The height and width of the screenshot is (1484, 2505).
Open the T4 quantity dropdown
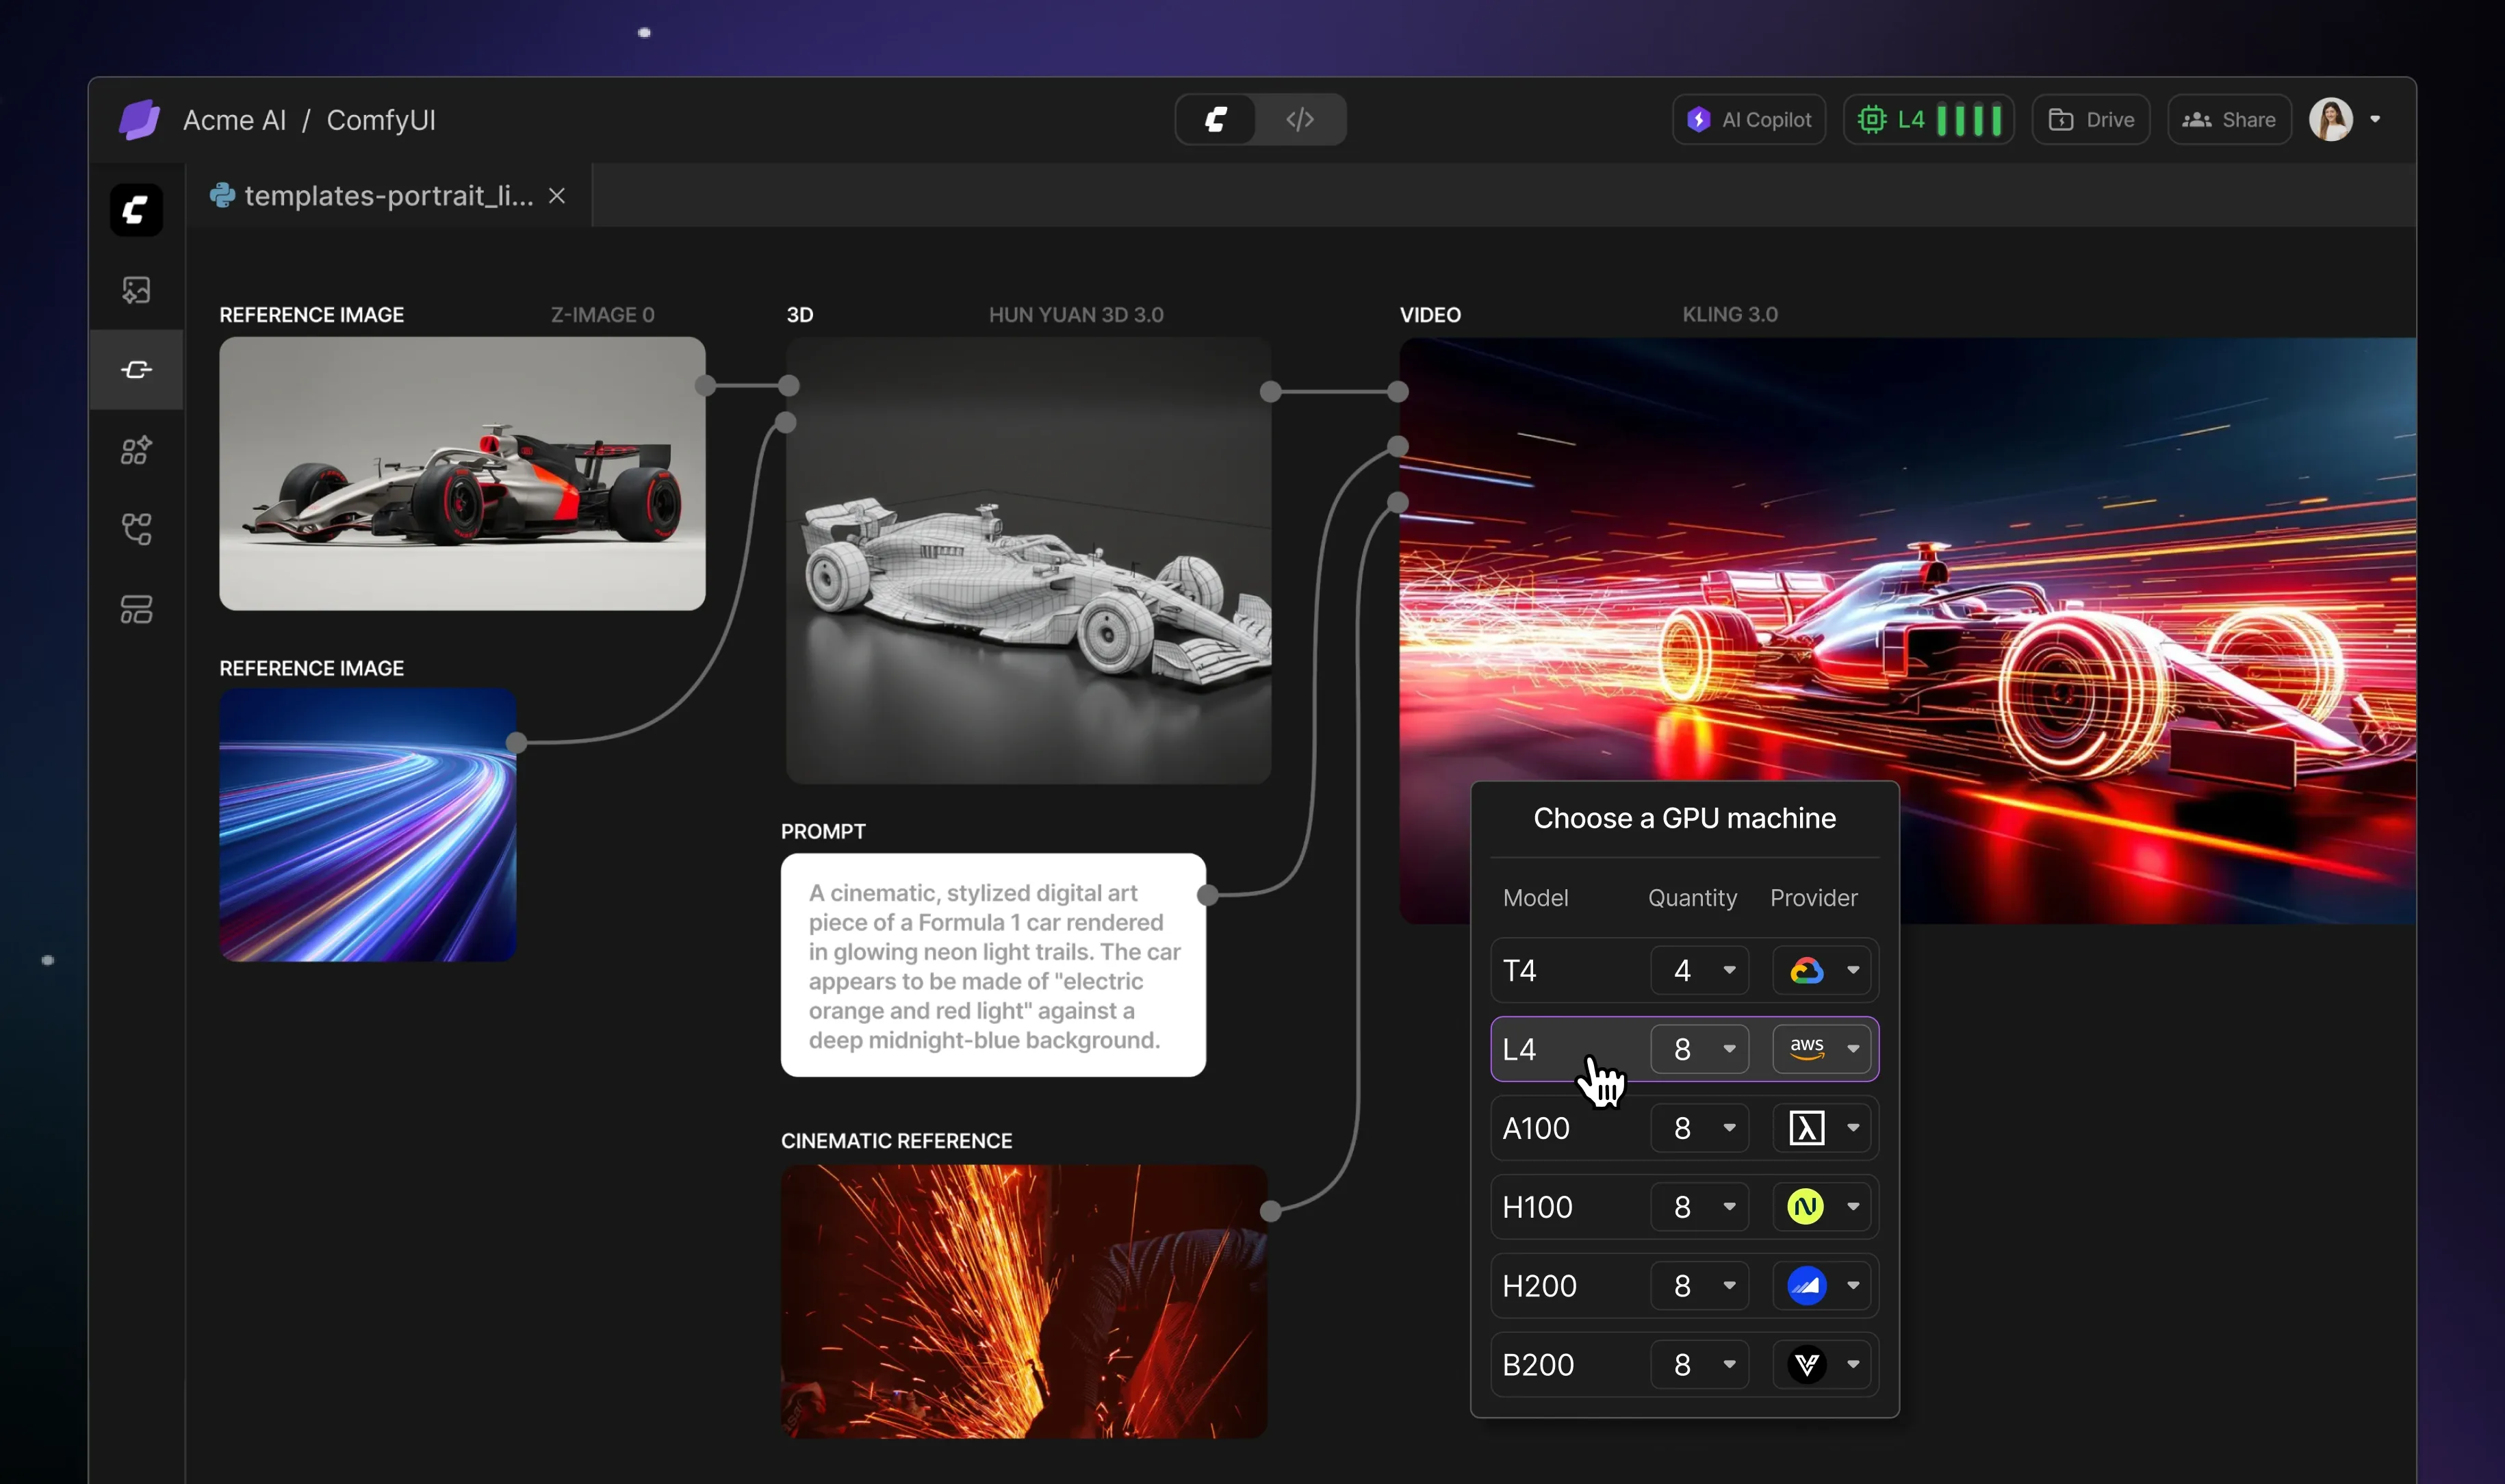tap(1699, 970)
